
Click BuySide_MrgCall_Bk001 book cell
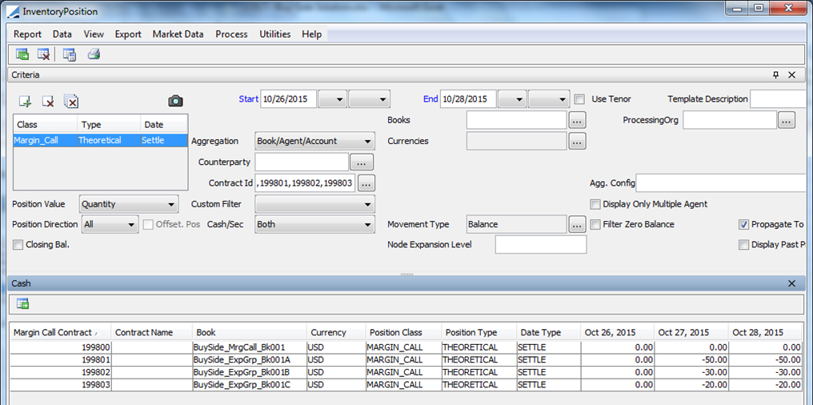click(250, 347)
